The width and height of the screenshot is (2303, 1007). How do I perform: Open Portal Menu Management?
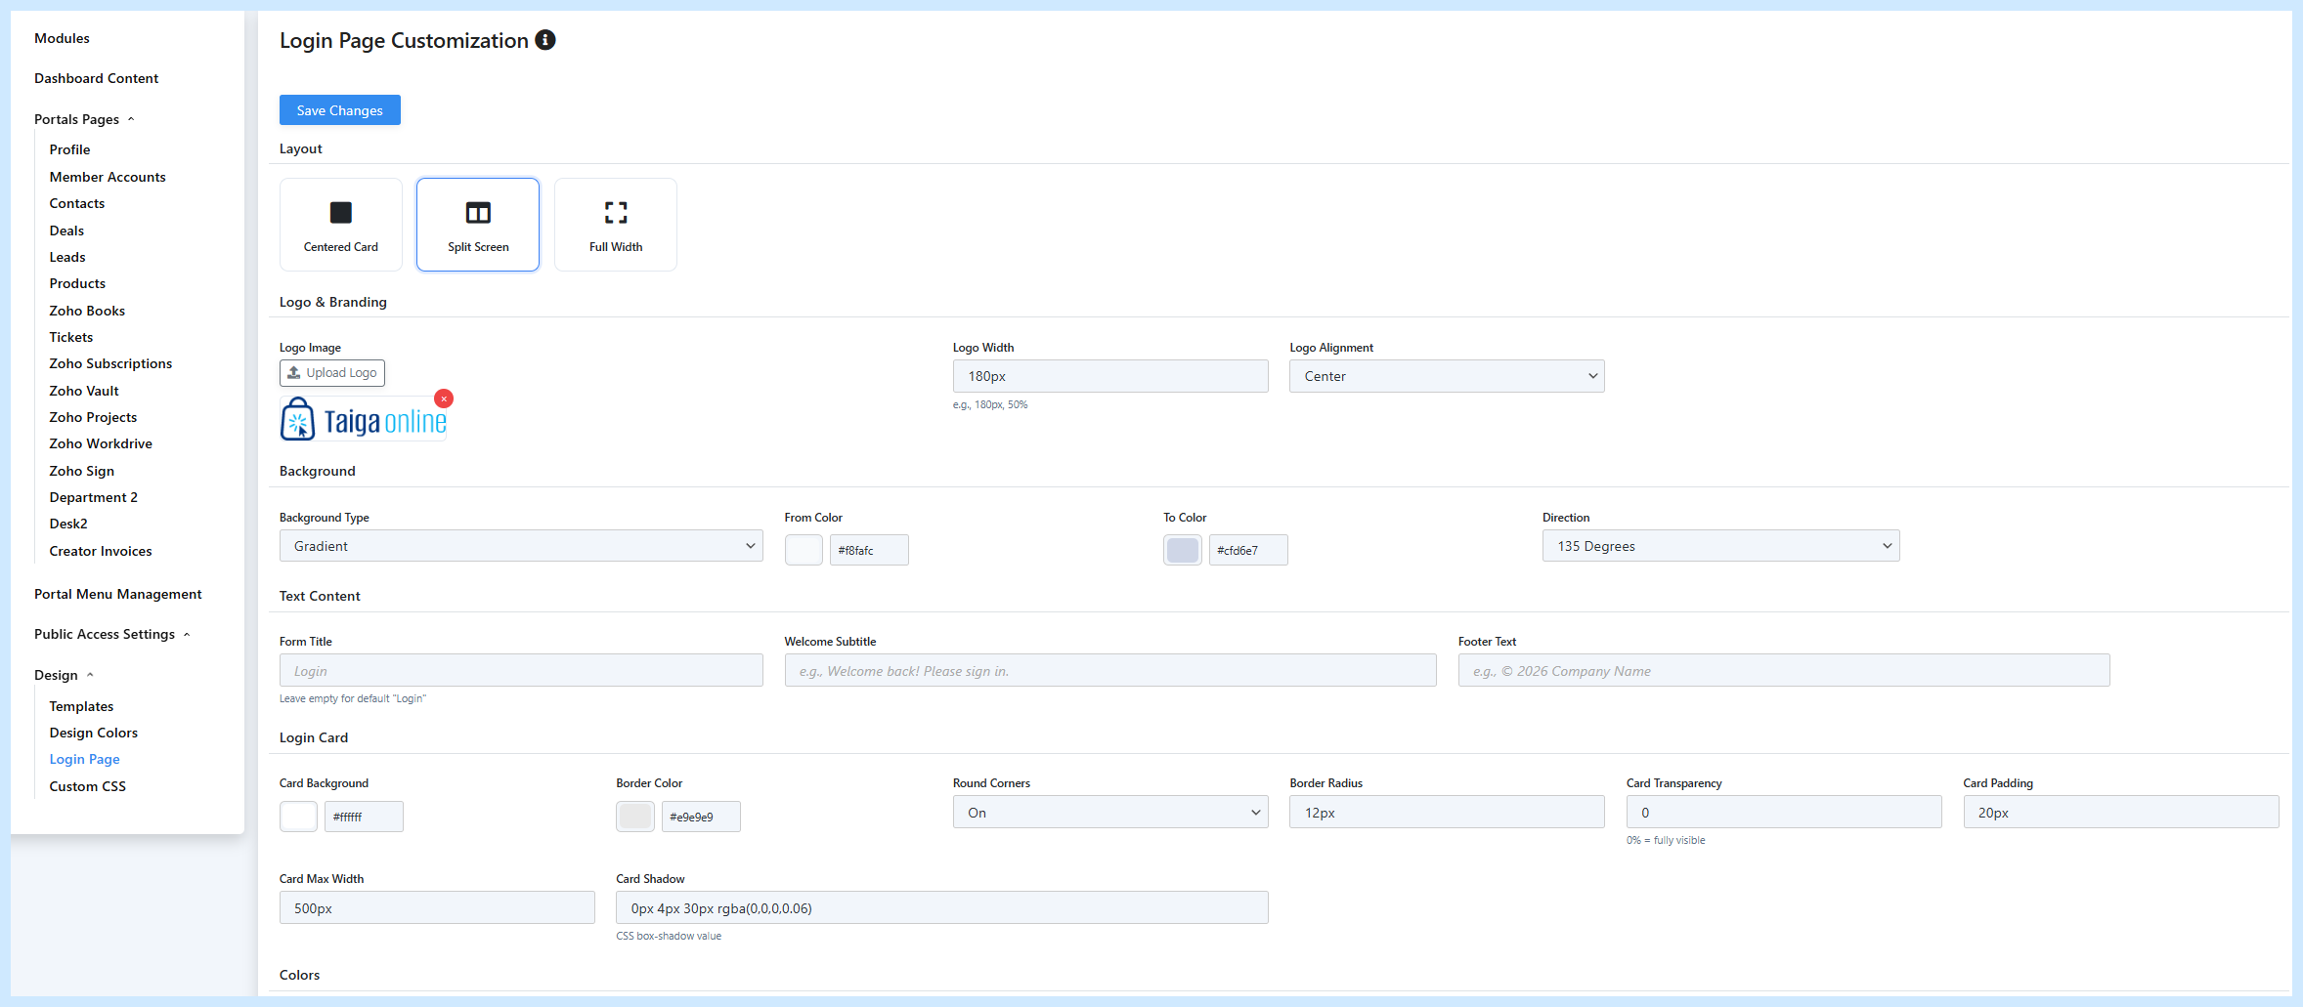click(117, 593)
